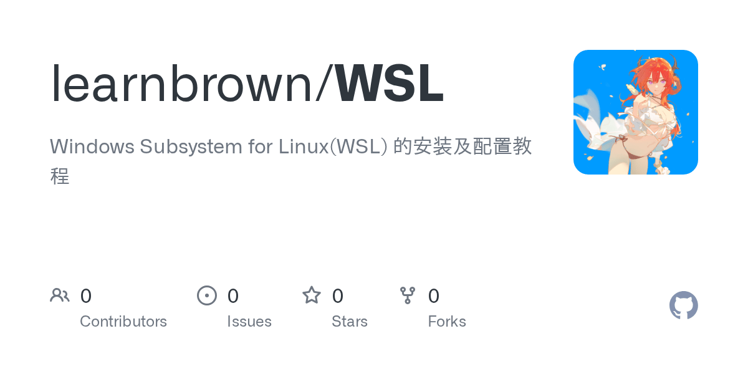Click the "Contributors" label
Viewport: 748px width, 374px height.
123,322
